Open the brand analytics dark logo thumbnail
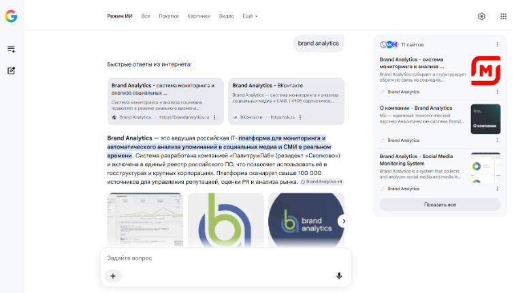 pos(306,219)
